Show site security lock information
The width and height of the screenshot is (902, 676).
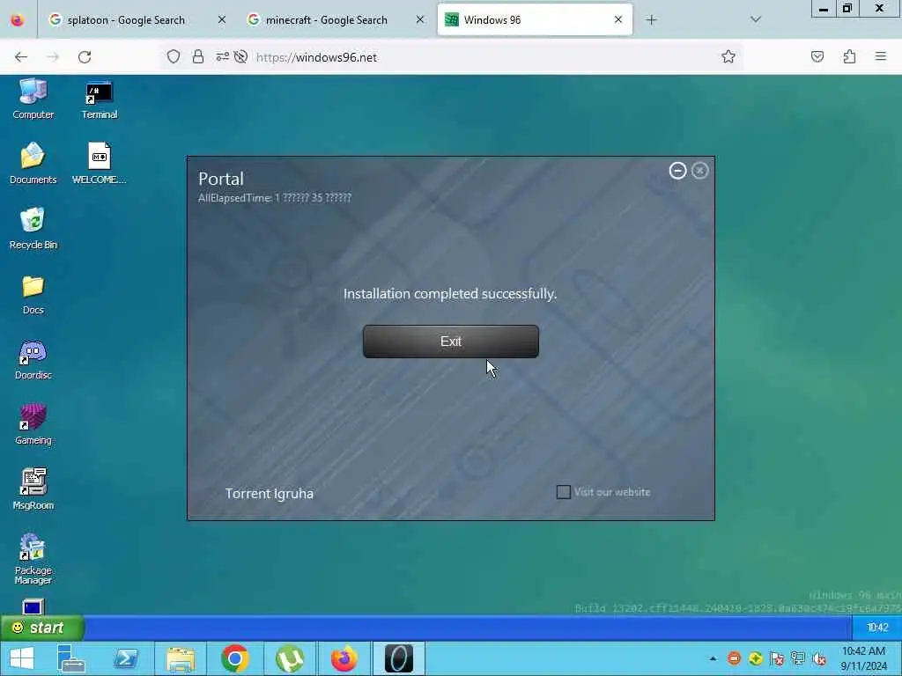click(x=198, y=57)
